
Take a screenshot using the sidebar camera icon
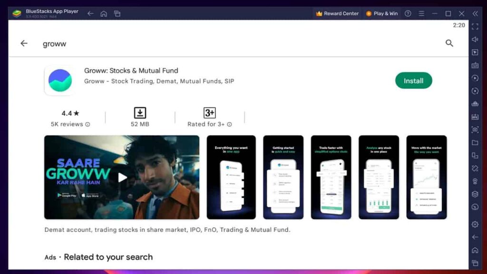[x=475, y=129]
